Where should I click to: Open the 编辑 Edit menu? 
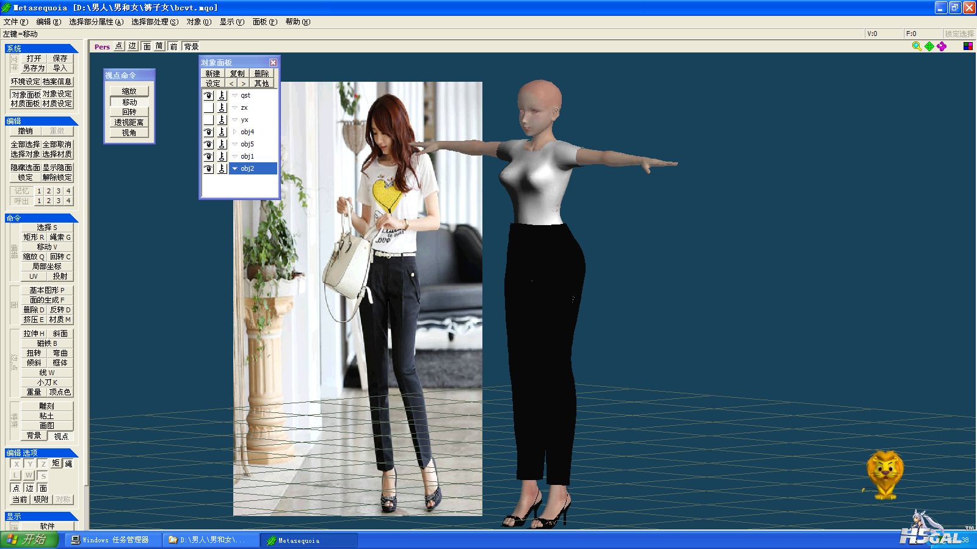48,22
